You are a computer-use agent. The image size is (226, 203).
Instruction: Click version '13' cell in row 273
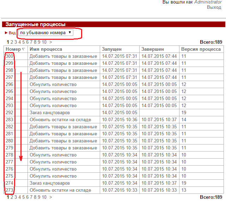tap(184, 190)
